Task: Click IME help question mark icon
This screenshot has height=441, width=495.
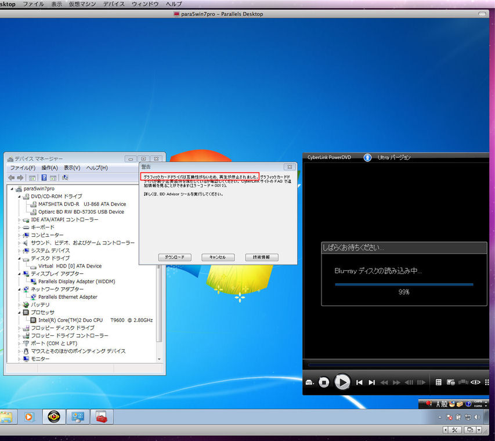Action: [468, 404]
